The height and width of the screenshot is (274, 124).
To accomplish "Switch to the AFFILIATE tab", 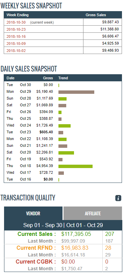I will point(93,213).
